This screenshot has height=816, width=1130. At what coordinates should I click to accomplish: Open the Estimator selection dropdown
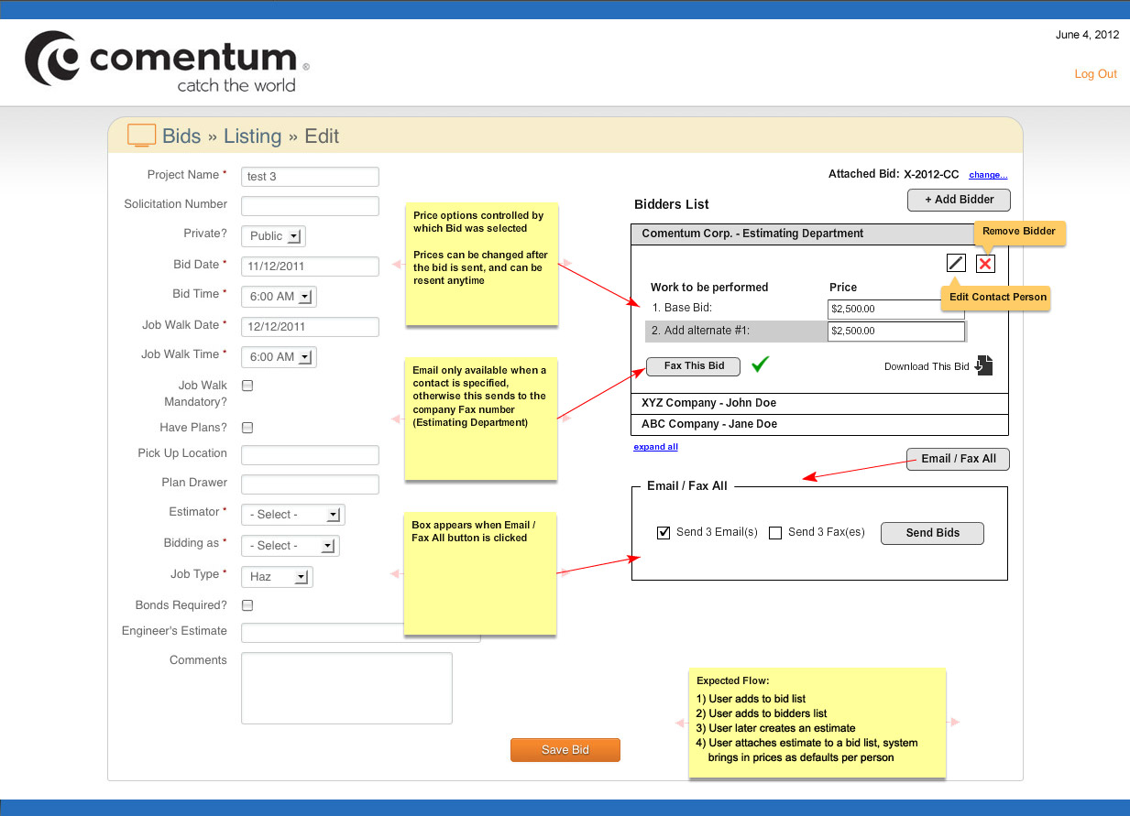click(291, 514)
